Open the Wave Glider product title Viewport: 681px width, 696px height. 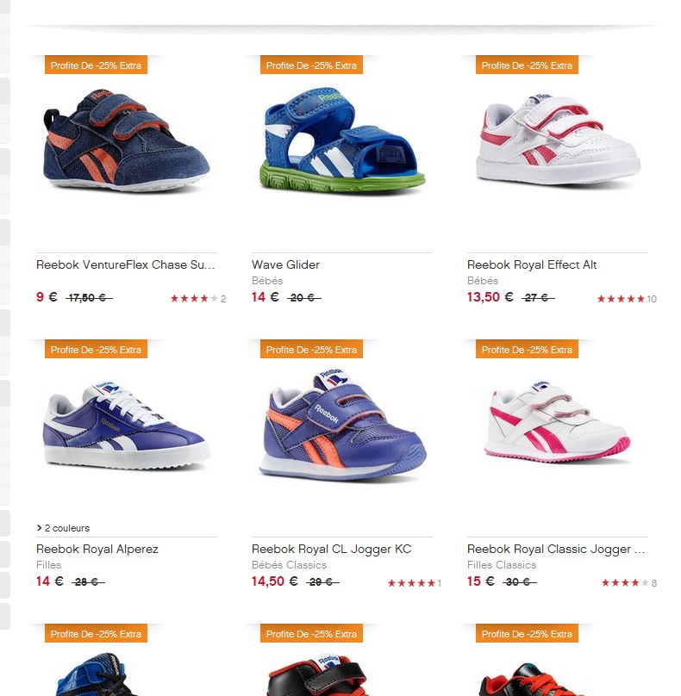(285, 264)
